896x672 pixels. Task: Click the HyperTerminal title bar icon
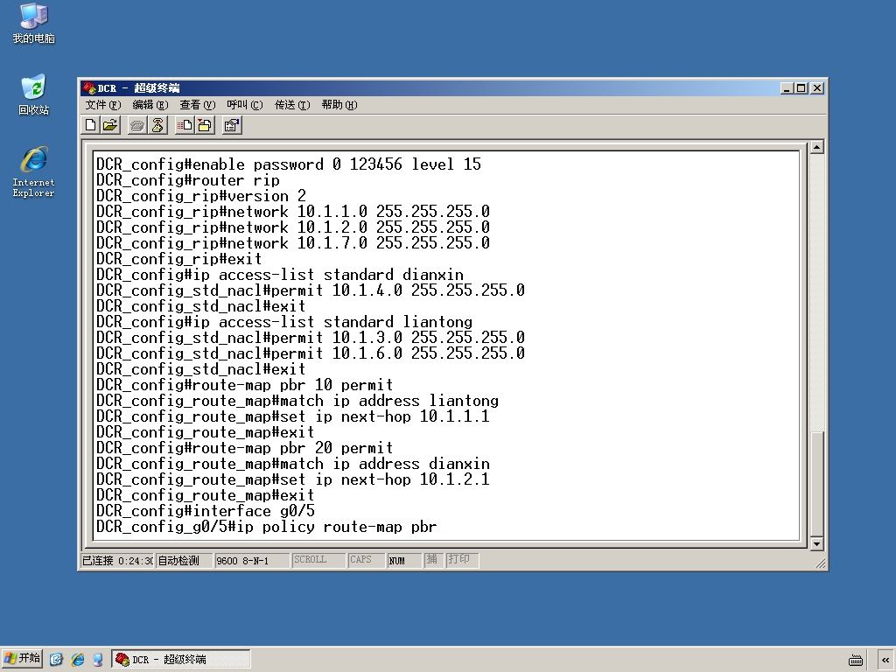pos(88,88)
